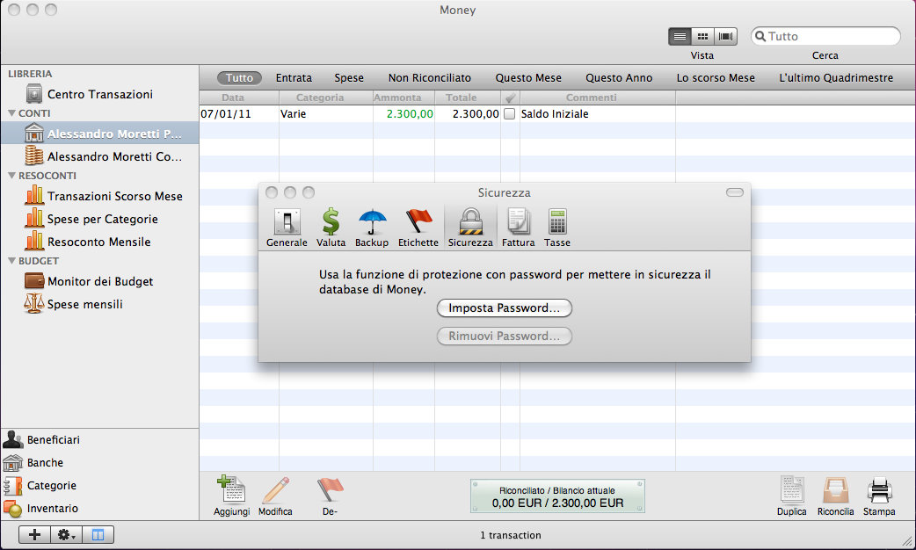
Task: Open the gear actions dropdown menu
Action: pos(66,534)
